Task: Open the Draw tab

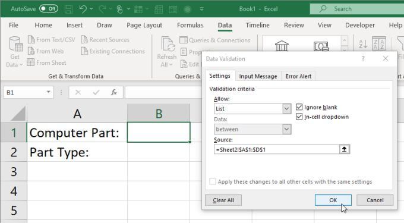Action: pos(105,25)
